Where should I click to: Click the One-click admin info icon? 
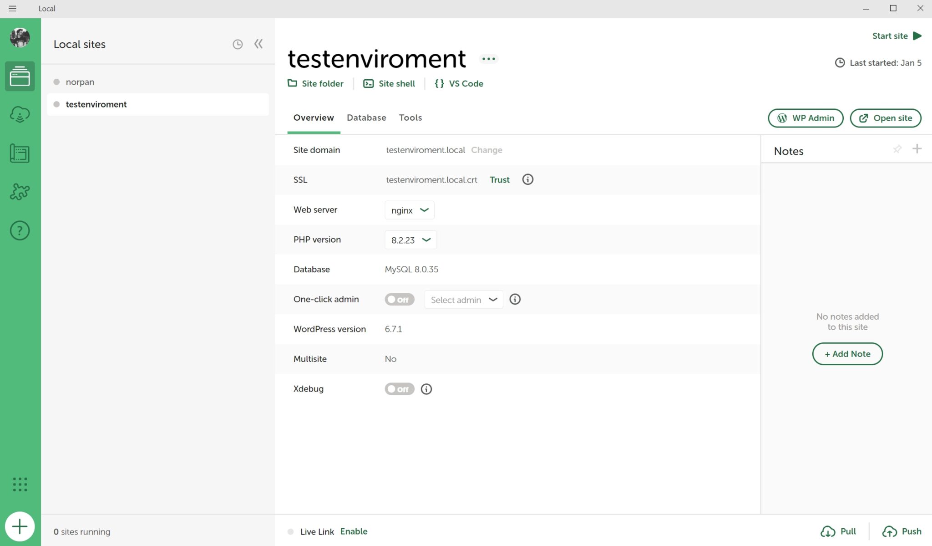pyautogui.click(x=515, y=299)
